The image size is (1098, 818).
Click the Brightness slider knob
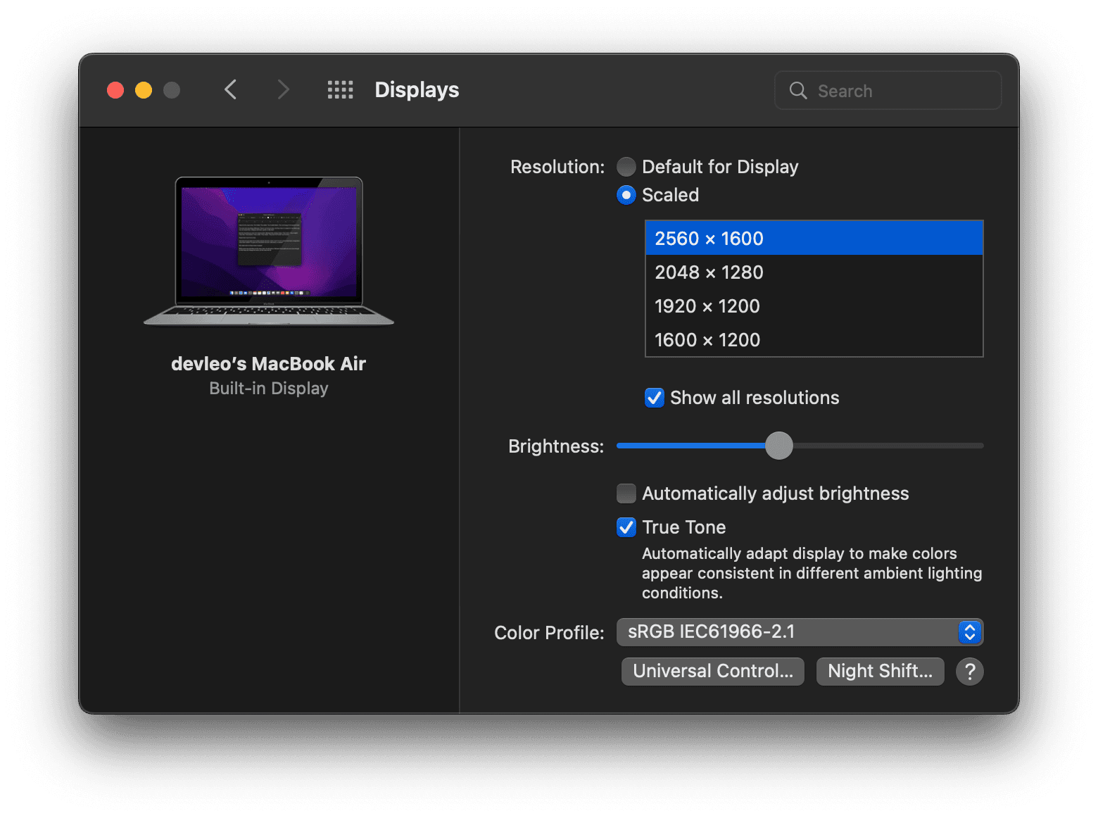pos(779,446)
